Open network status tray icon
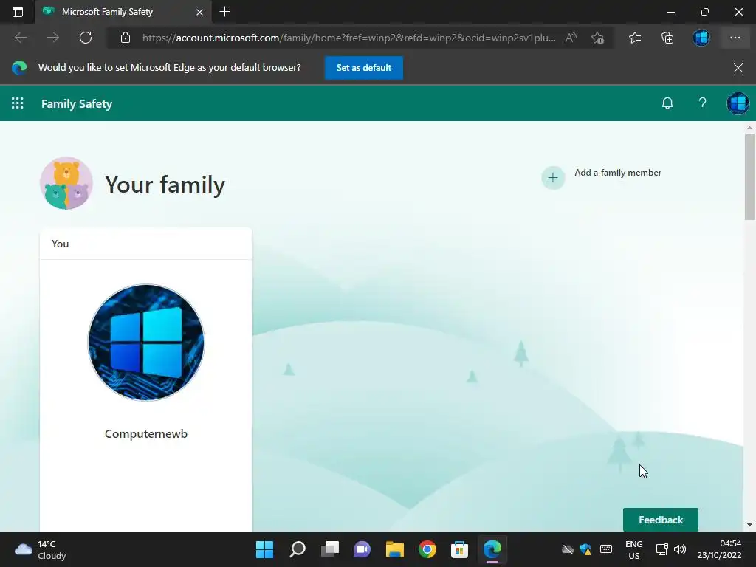756x567 pixels. point(662,549)
